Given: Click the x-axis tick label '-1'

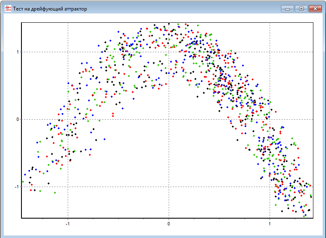Looking at the screenshot, I should [68, 224].
